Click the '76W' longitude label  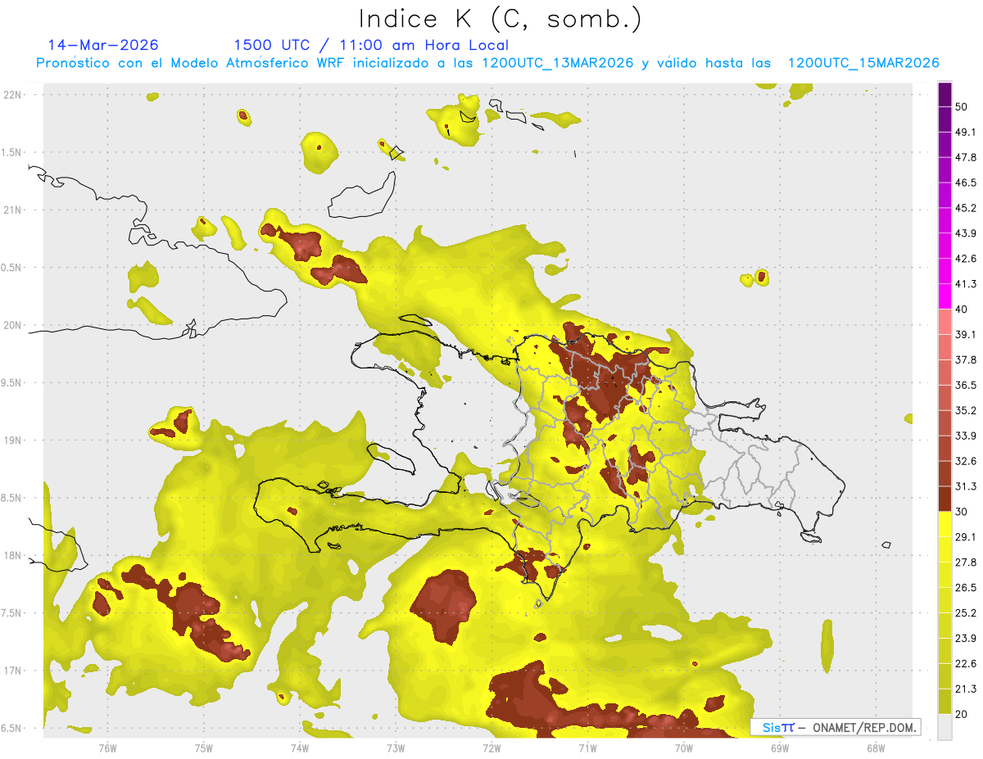pyautogui.click(x=107, y=748)
